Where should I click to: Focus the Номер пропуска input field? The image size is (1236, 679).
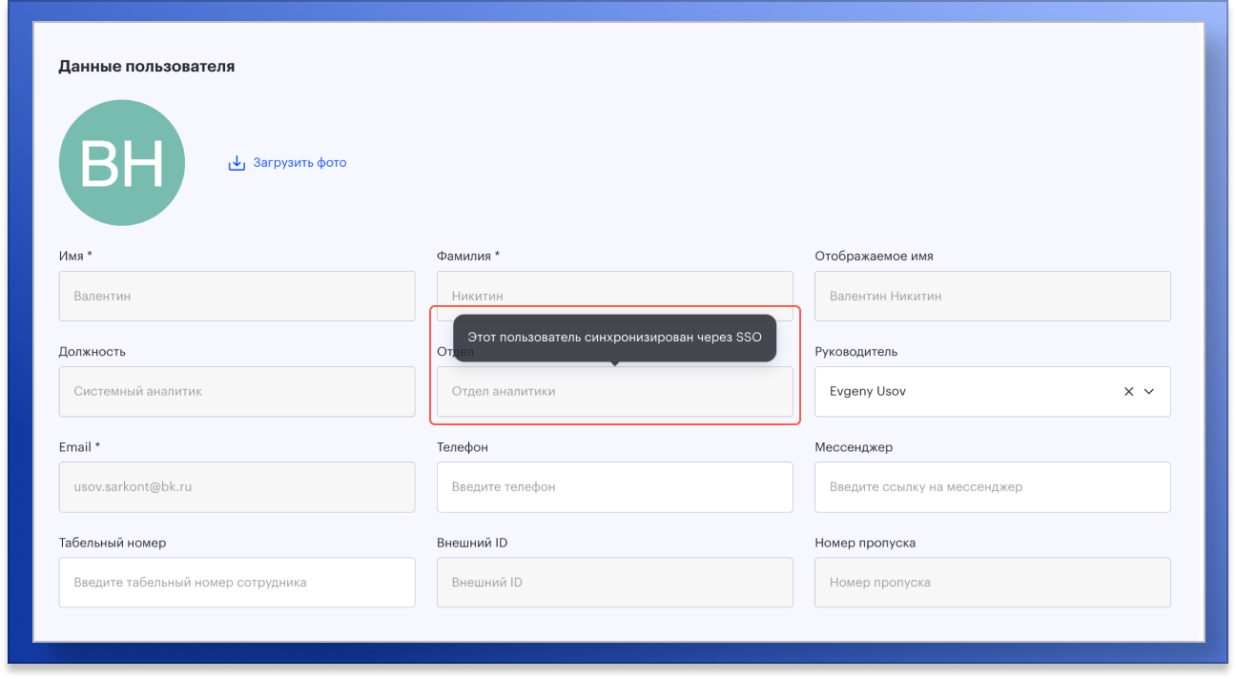click(x=992, y=583)
